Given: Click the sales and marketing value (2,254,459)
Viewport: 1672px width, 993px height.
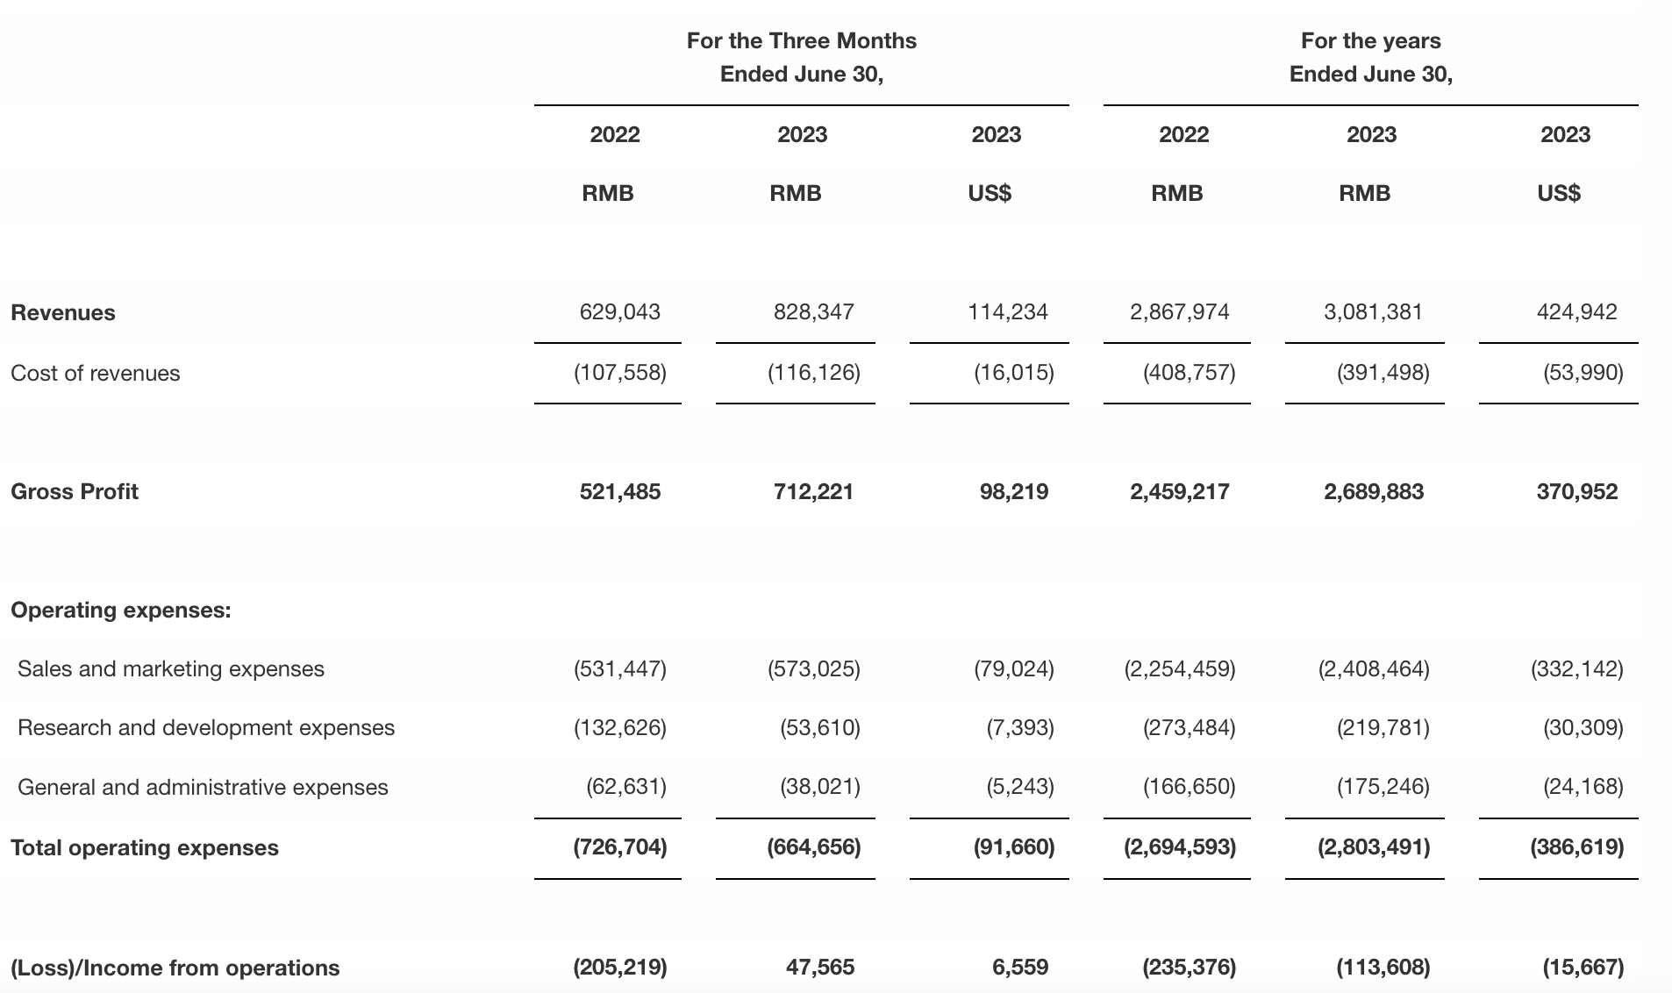Looking at the screenshot, I should click(1180, 669).
